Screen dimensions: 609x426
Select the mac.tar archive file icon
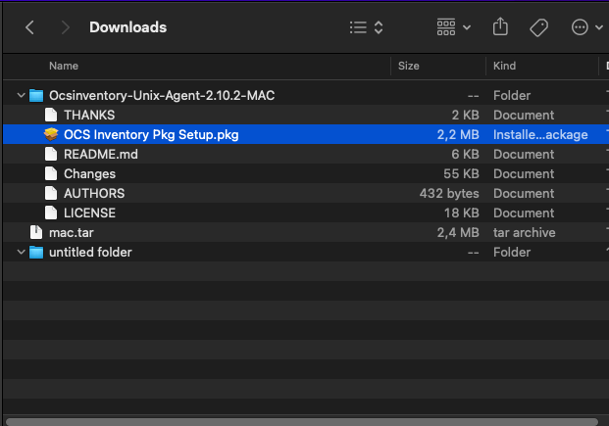36,232
